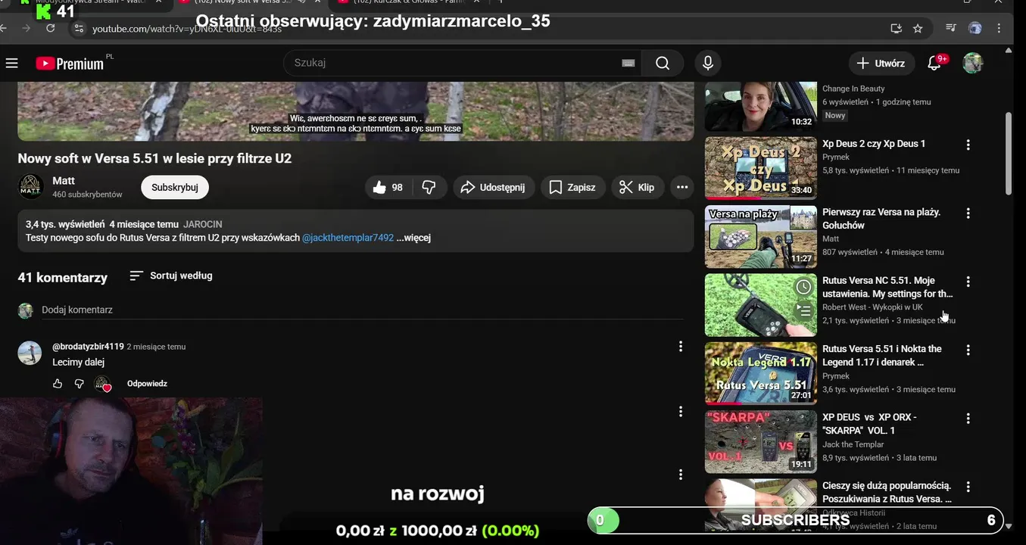Like the comment Lecimy dalej
This screenshot has width=1026, height=545.
coord(58,384)
